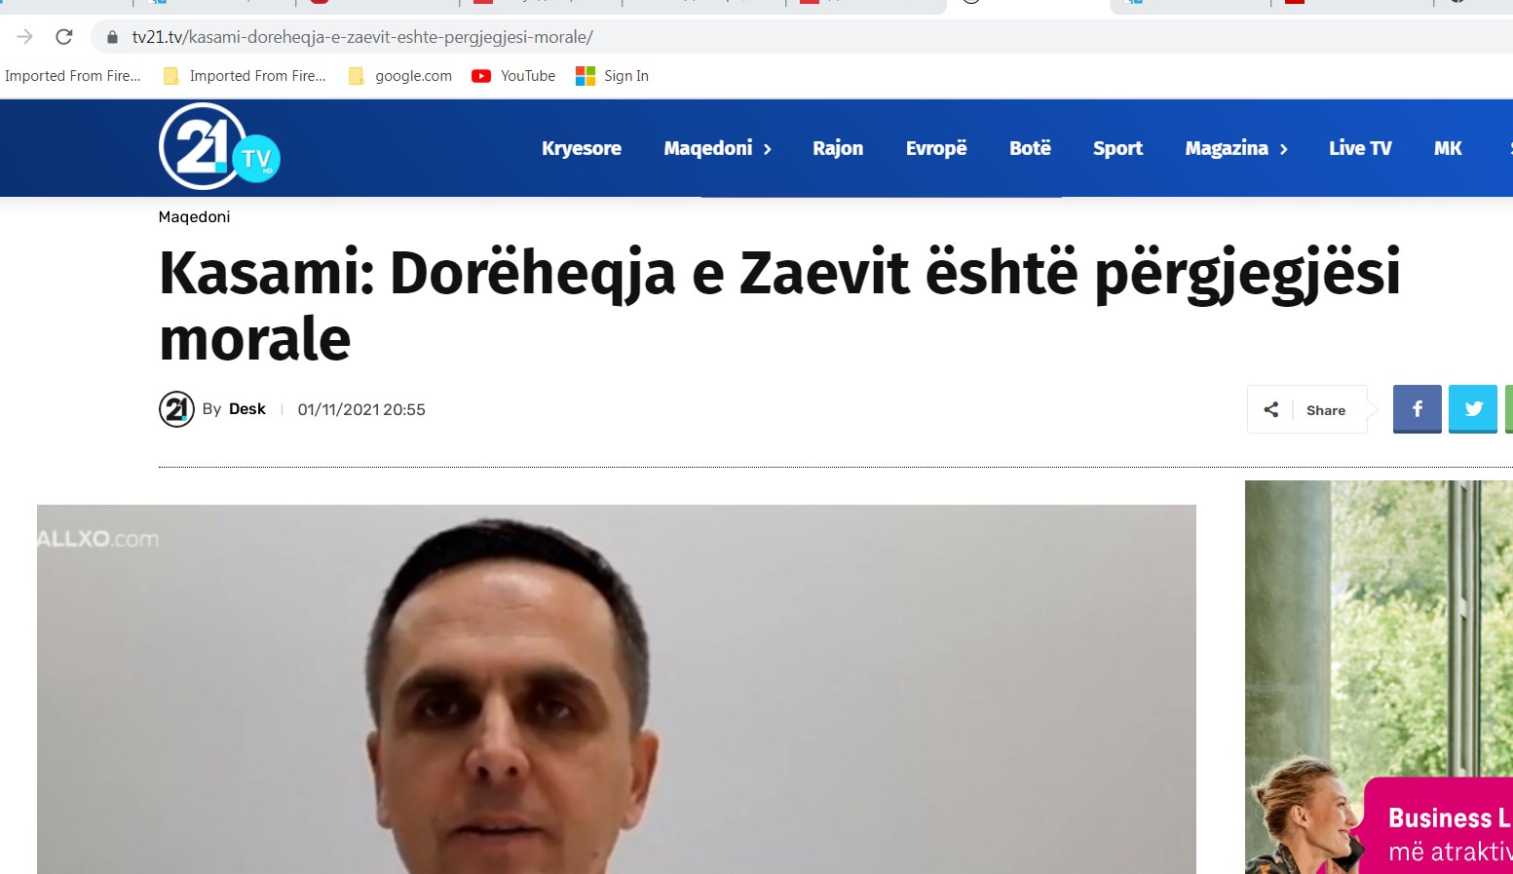Open the Microsoft Sign In bookmark
This screenshot has height=874, width=1513.
[612, 76]
